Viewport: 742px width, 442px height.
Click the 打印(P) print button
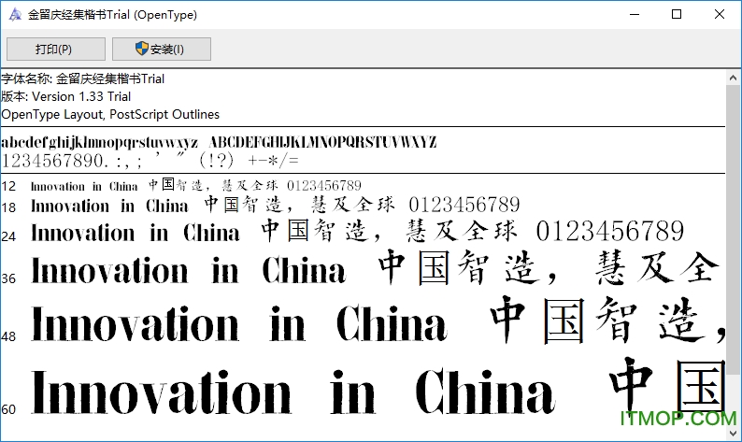(x=56, y=50)
